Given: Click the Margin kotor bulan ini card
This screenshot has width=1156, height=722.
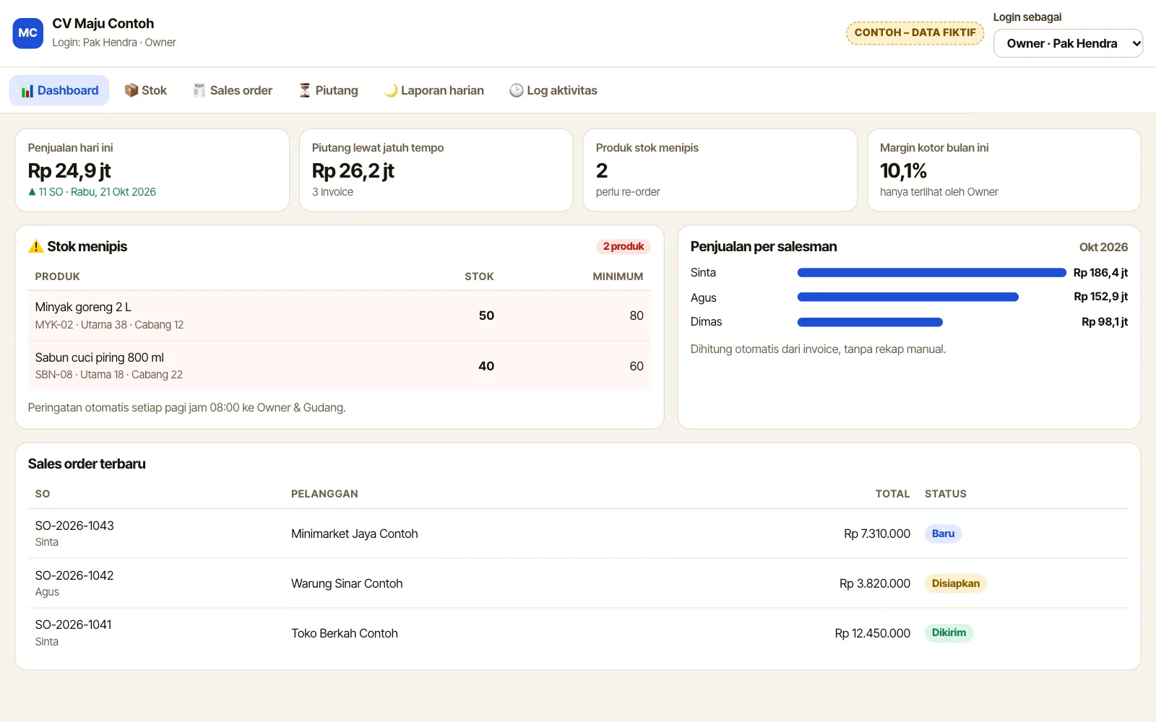Looking at the screenshot, I should [1004, 170].
